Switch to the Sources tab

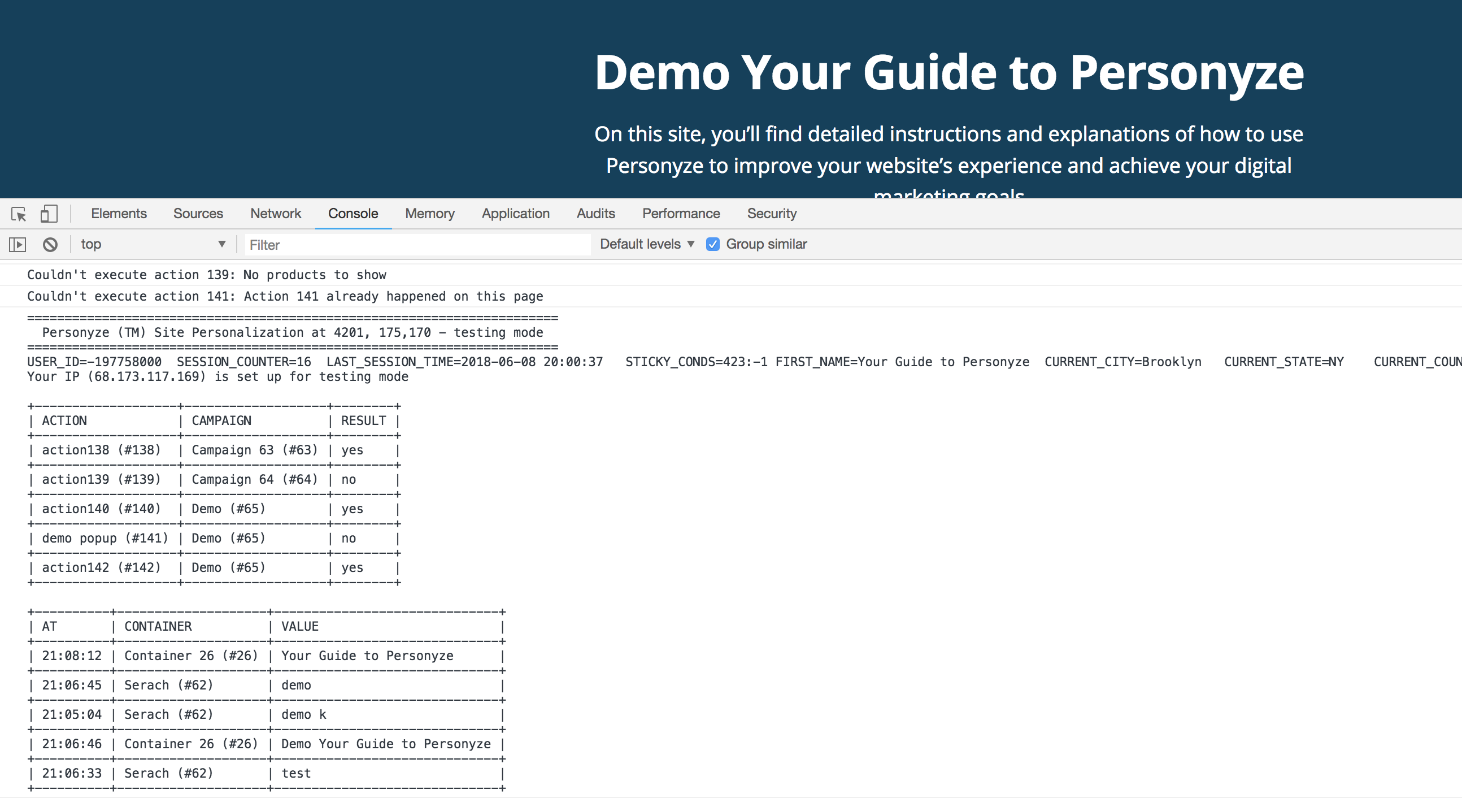click(x=198, y=214)
